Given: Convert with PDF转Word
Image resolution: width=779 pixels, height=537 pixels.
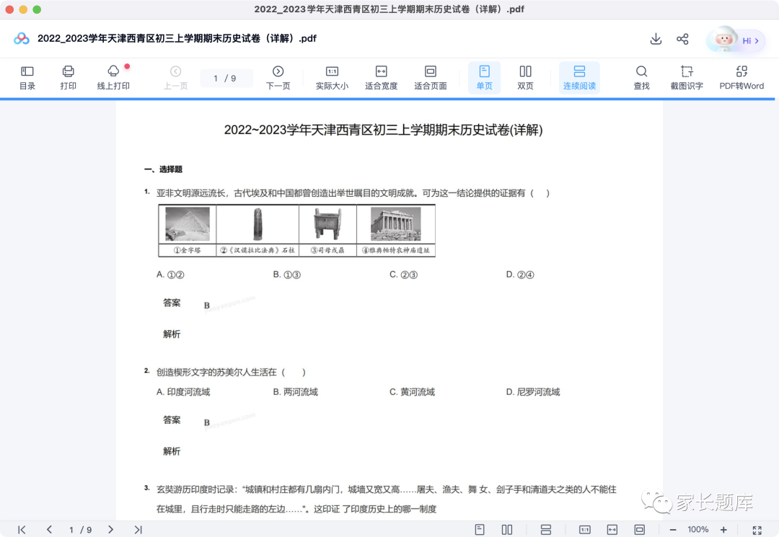Looking at the screenshot, I should point(741,78).
